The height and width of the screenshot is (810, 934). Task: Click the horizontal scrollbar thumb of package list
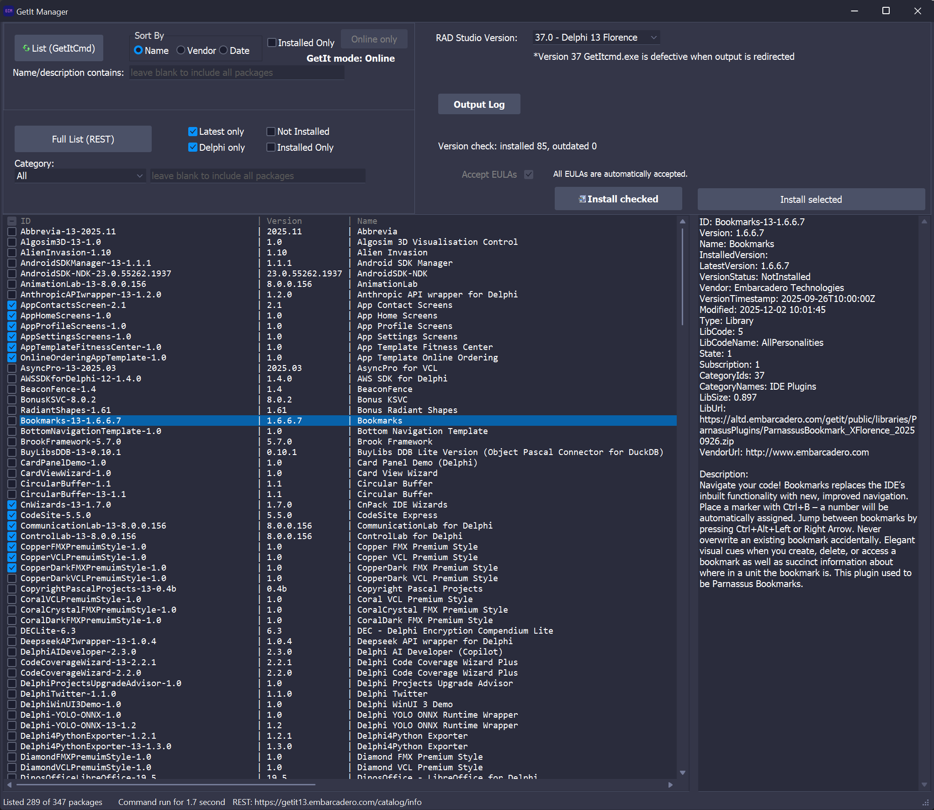[x=166, y=784]
